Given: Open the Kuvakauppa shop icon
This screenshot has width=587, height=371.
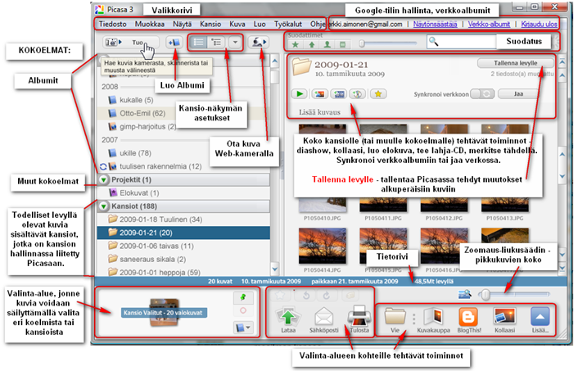Looking at the screenshot, I should [434, 319].
